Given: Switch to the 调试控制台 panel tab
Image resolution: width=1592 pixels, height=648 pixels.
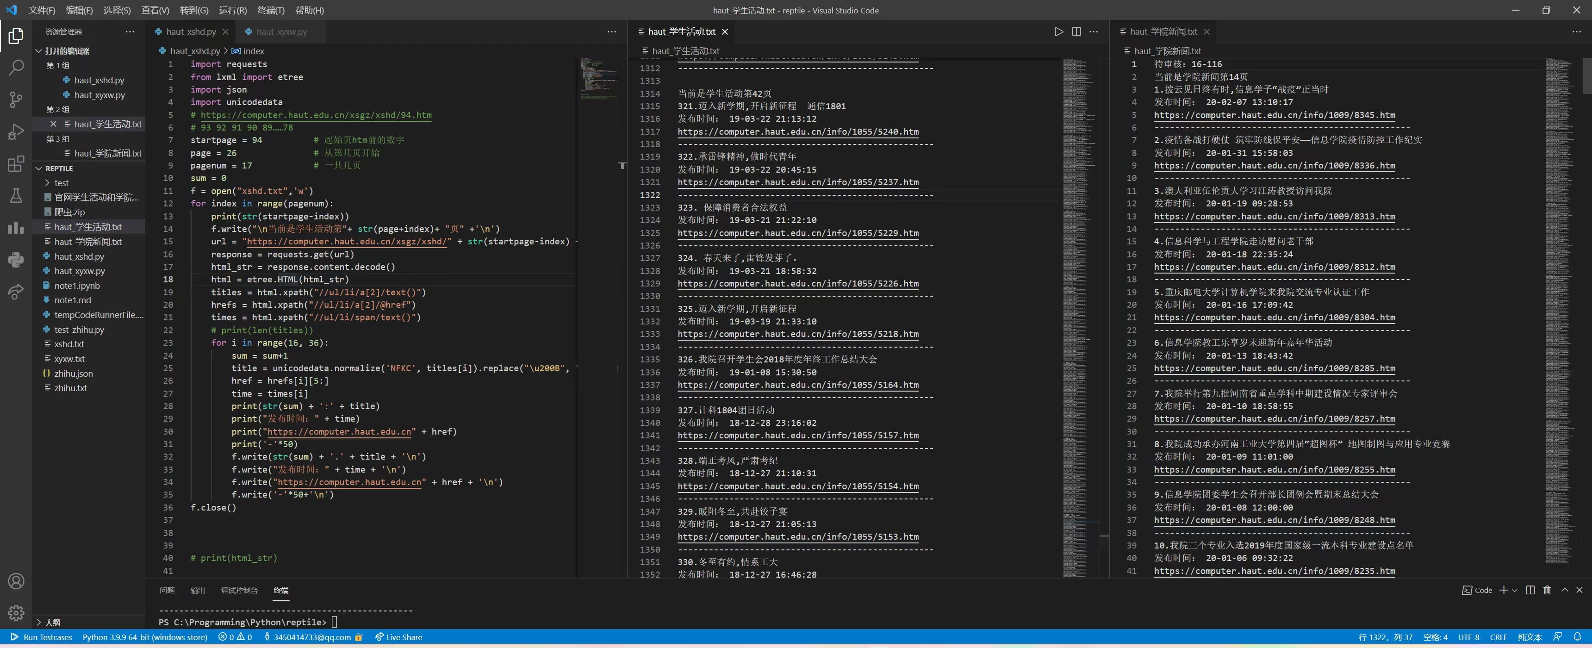Looking at the screenshot, I should pyautogui.click(x=239, y=590).
